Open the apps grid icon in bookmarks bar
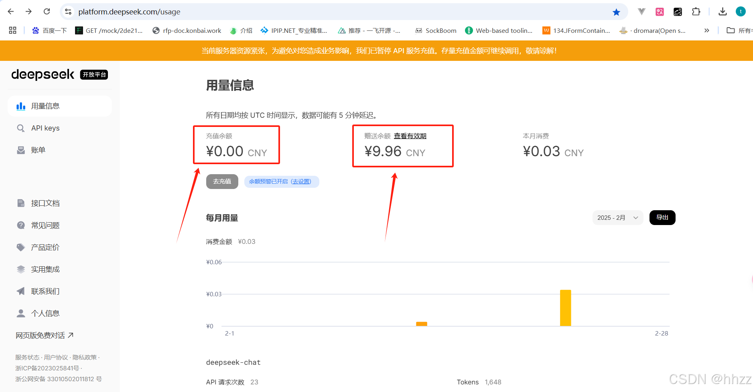Screen dimensions: 753x392 12,30
